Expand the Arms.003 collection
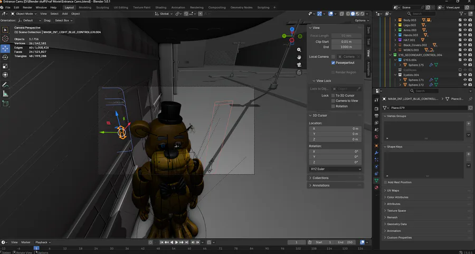This screenshot has width=475, height=254. [395, 30]
